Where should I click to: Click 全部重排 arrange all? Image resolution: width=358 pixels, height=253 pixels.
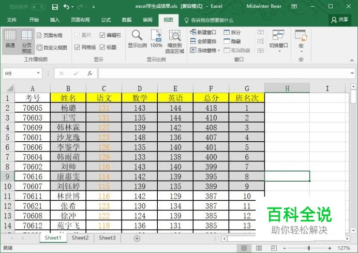click(x=203, y=41)
